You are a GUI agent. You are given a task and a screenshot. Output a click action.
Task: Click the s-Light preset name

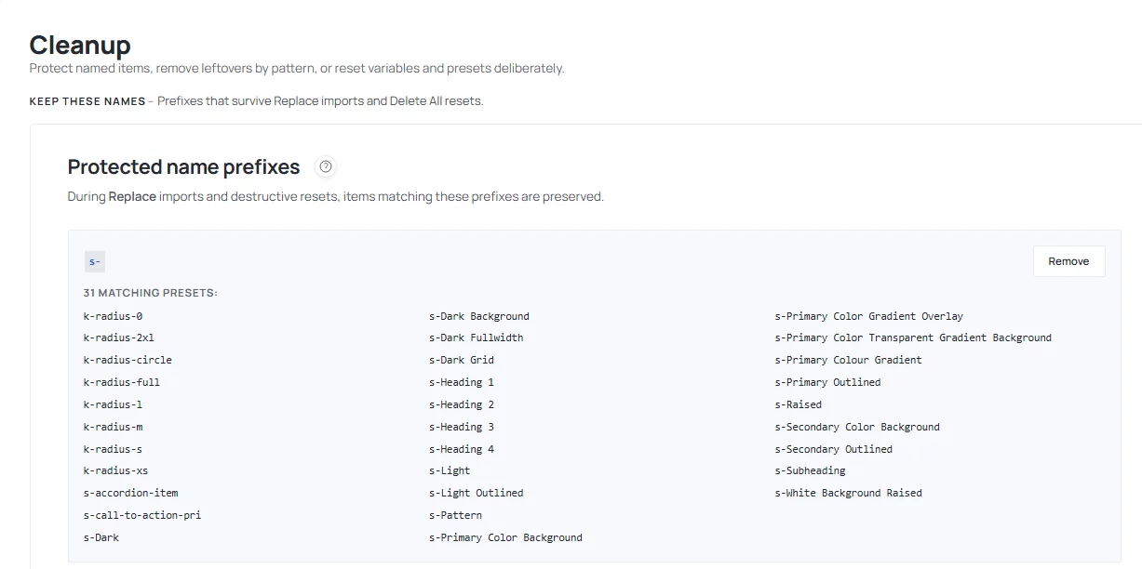coord(450,470)
